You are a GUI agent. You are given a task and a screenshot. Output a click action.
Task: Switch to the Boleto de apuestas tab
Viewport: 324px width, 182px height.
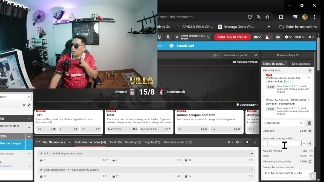pyautogui.click(x=274, y=64)
